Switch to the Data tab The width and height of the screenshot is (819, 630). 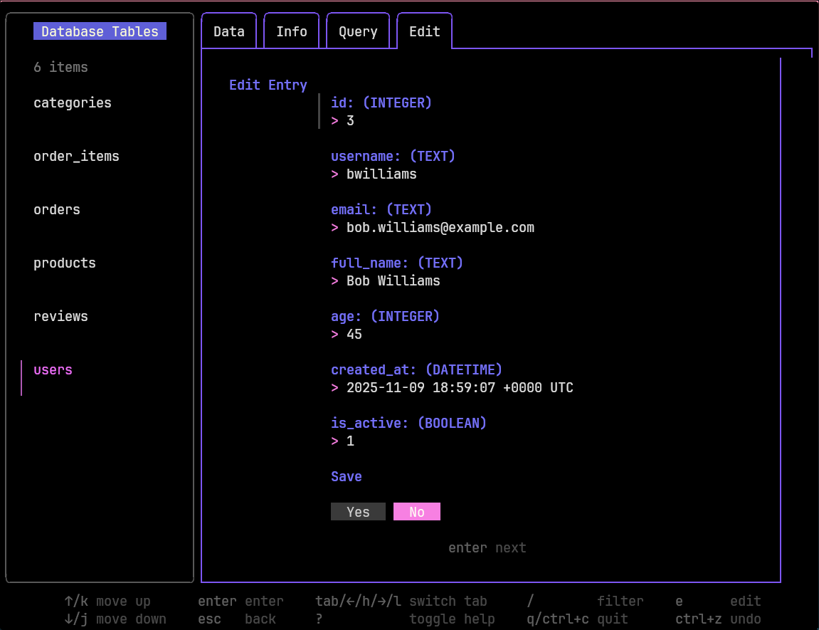[229, 31]
